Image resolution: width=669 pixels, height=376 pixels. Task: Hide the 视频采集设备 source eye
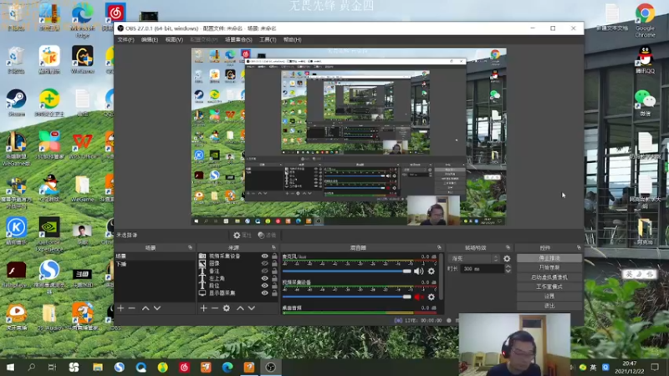pyautogui.click(x=264, y=257)
